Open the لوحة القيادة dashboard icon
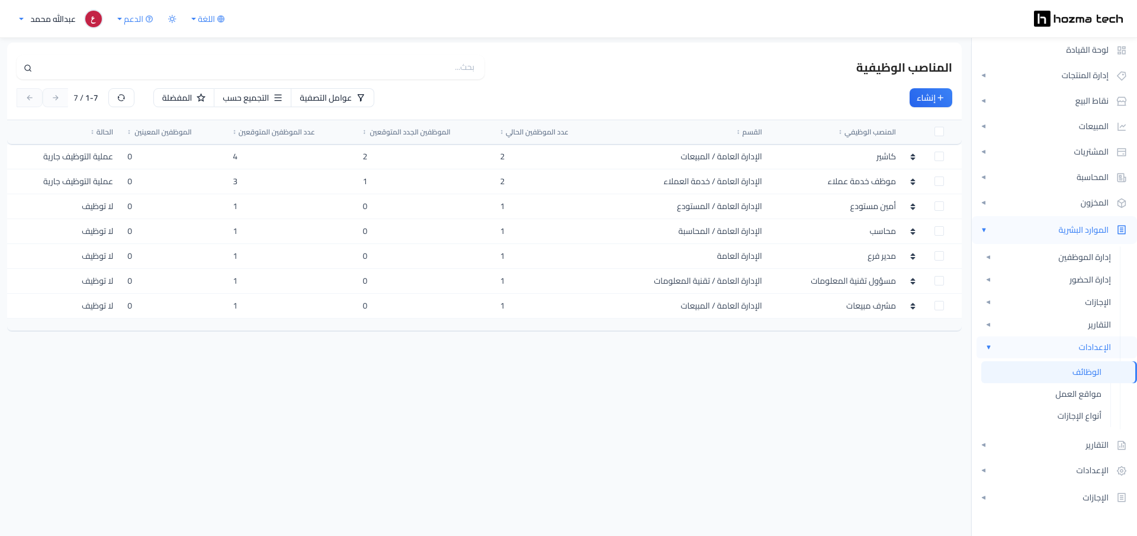This screenshot has width=1137, height=536. click(1121, 50)
